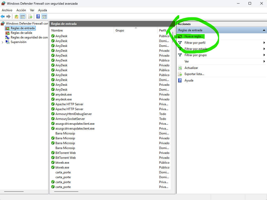This screenshot has height=200, width=267.
Task: Click Filtrar por perfil action
Action: tap(195, 43)
